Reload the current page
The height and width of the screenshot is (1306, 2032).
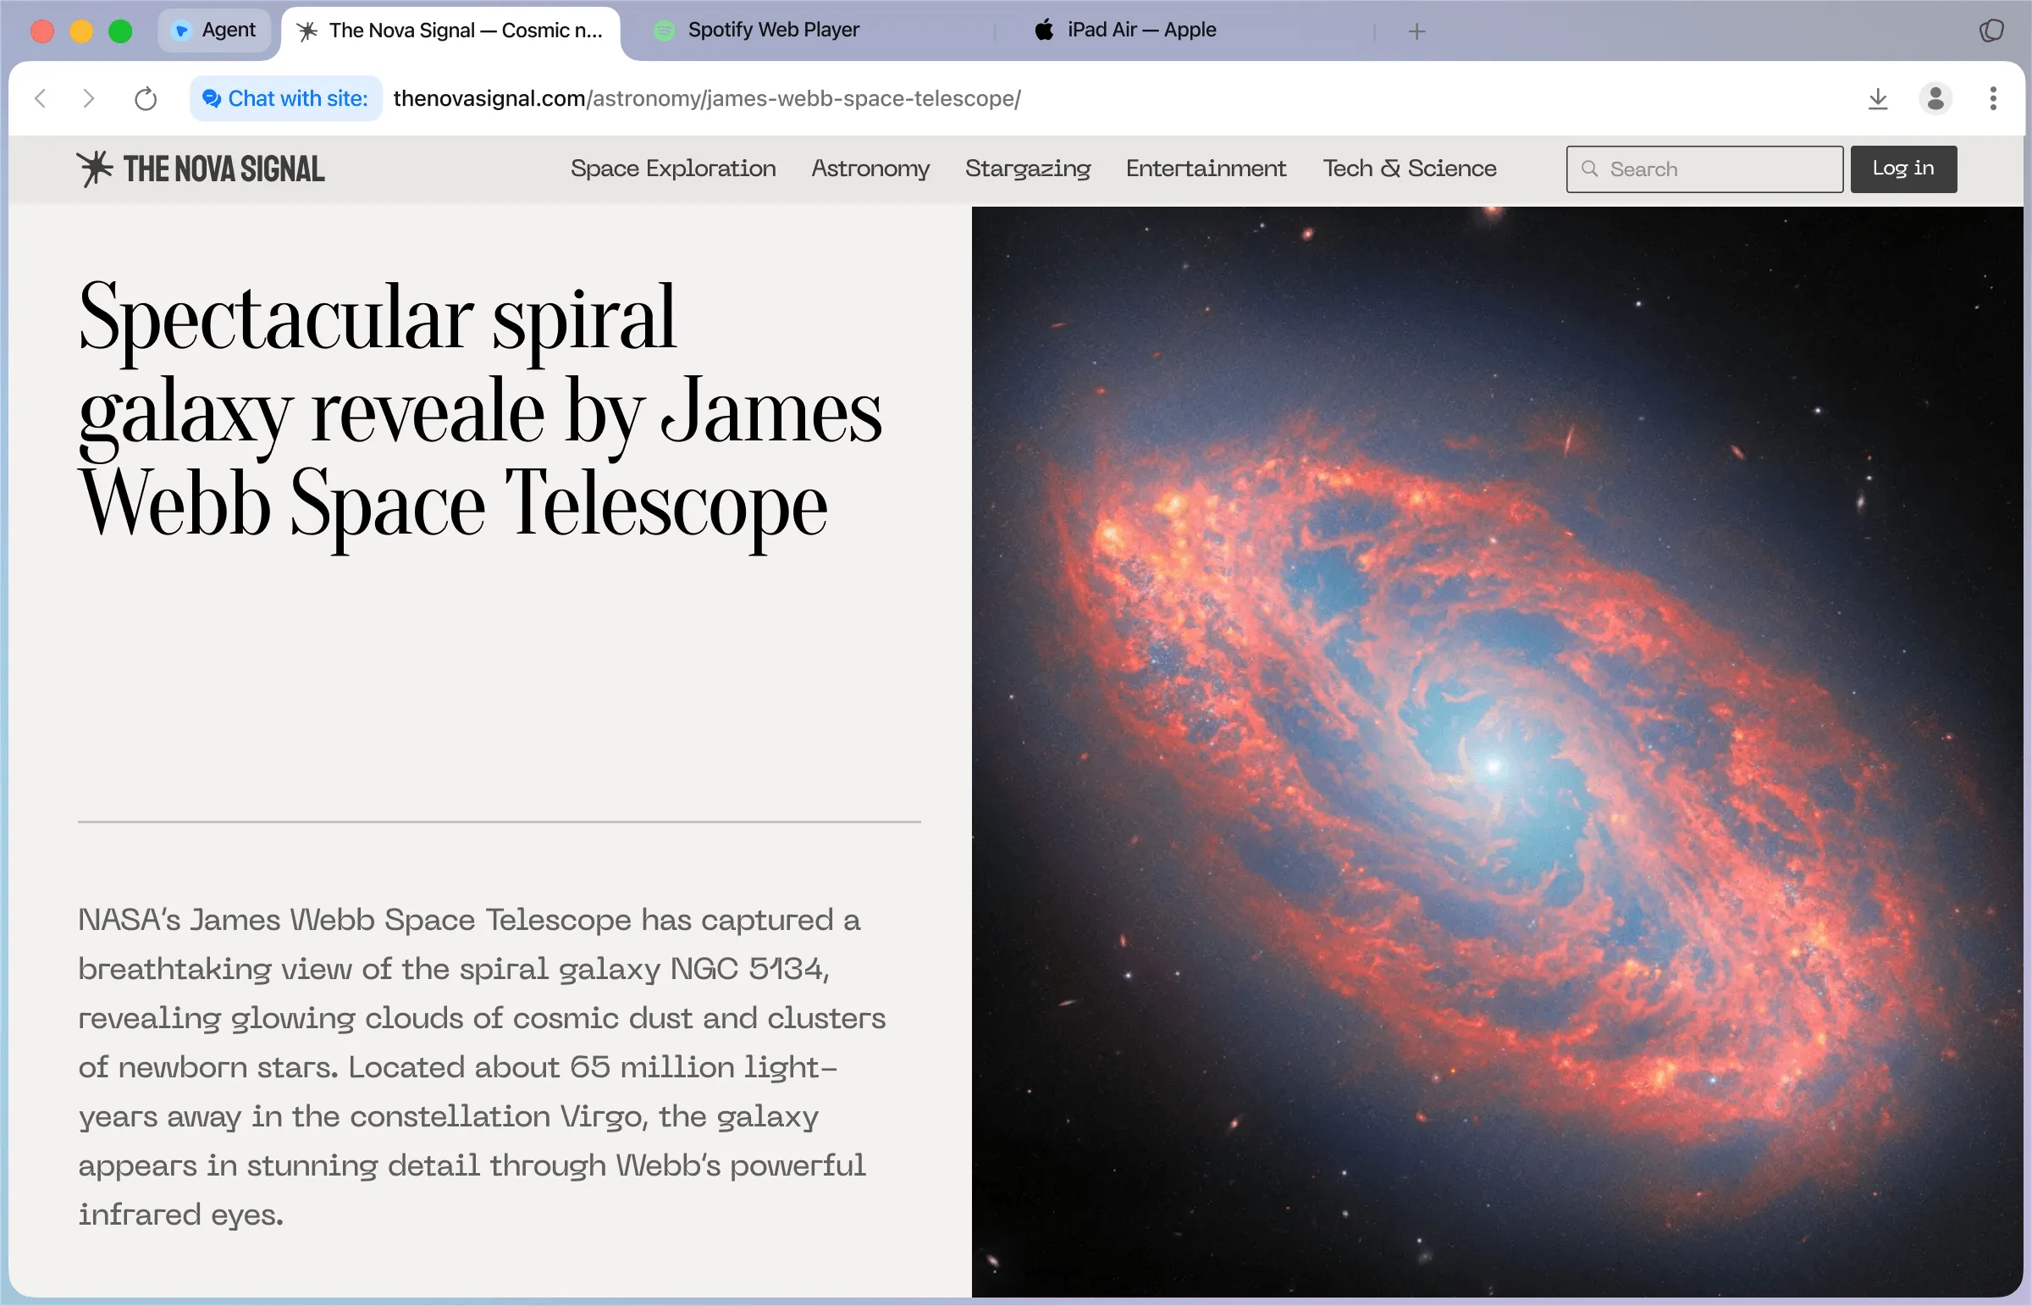tap(146, 98)
